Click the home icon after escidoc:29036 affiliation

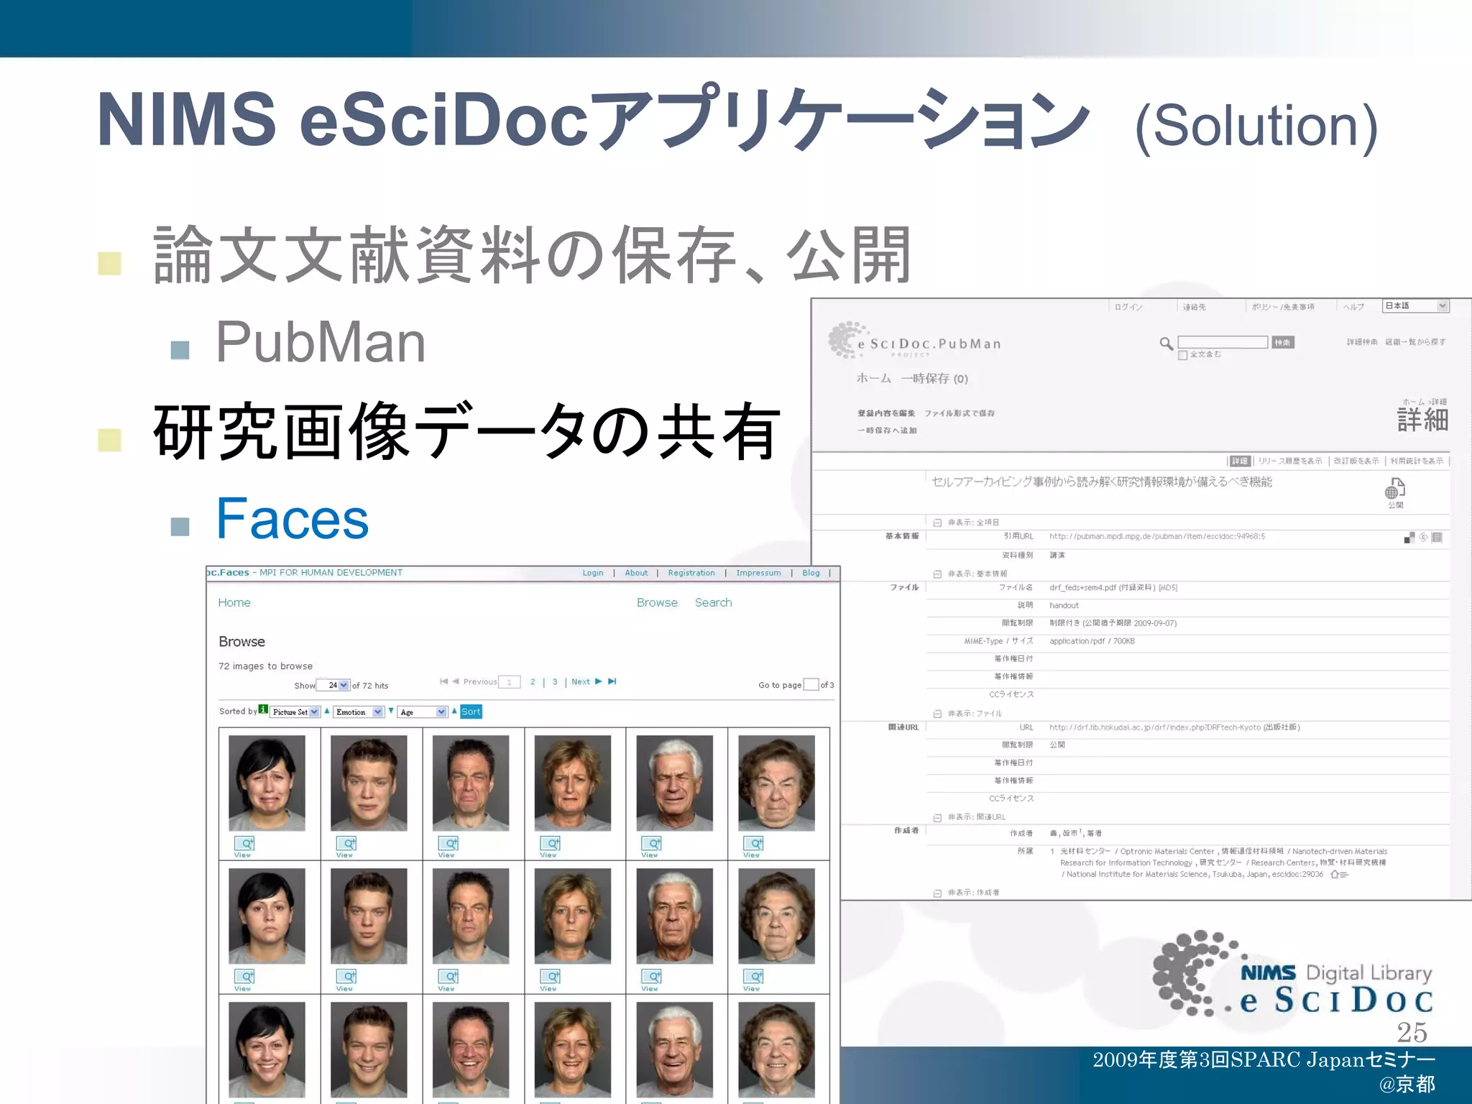(x=1335, y=875)
